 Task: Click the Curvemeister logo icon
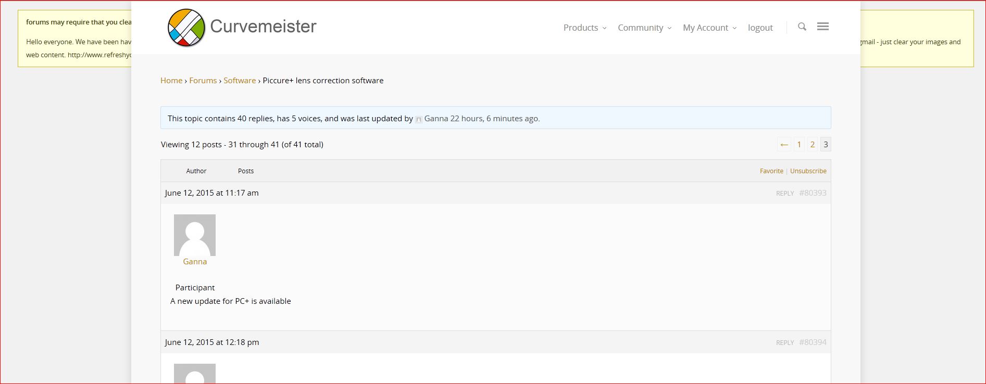(x=186, y=28)
